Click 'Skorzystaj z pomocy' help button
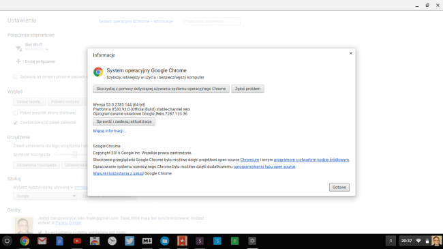 tap(161, 89)
